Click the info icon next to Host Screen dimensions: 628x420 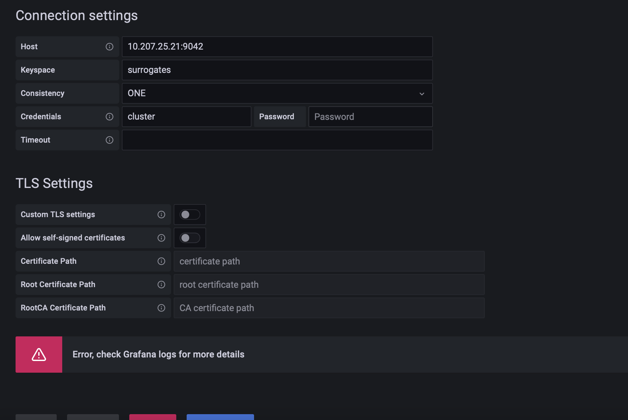tap(109, 47)
